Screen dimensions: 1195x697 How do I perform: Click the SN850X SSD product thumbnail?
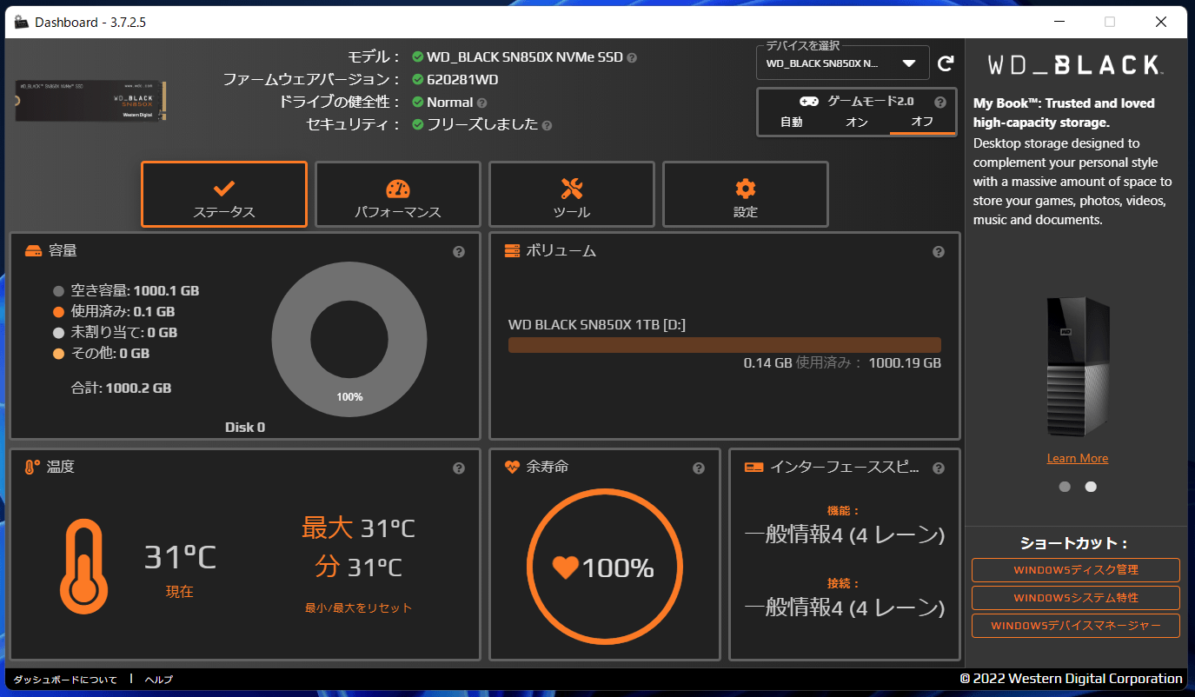(91, 101)
